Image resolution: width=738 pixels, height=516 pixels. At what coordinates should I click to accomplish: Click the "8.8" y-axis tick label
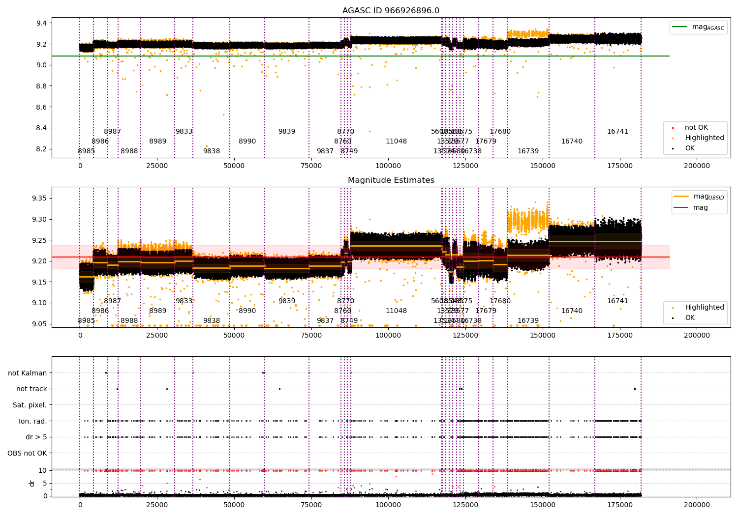coord(41,86)
